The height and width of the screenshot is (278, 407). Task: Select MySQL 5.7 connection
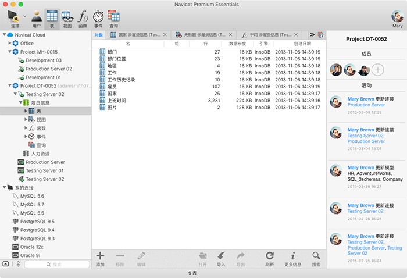tap(32, 205)
